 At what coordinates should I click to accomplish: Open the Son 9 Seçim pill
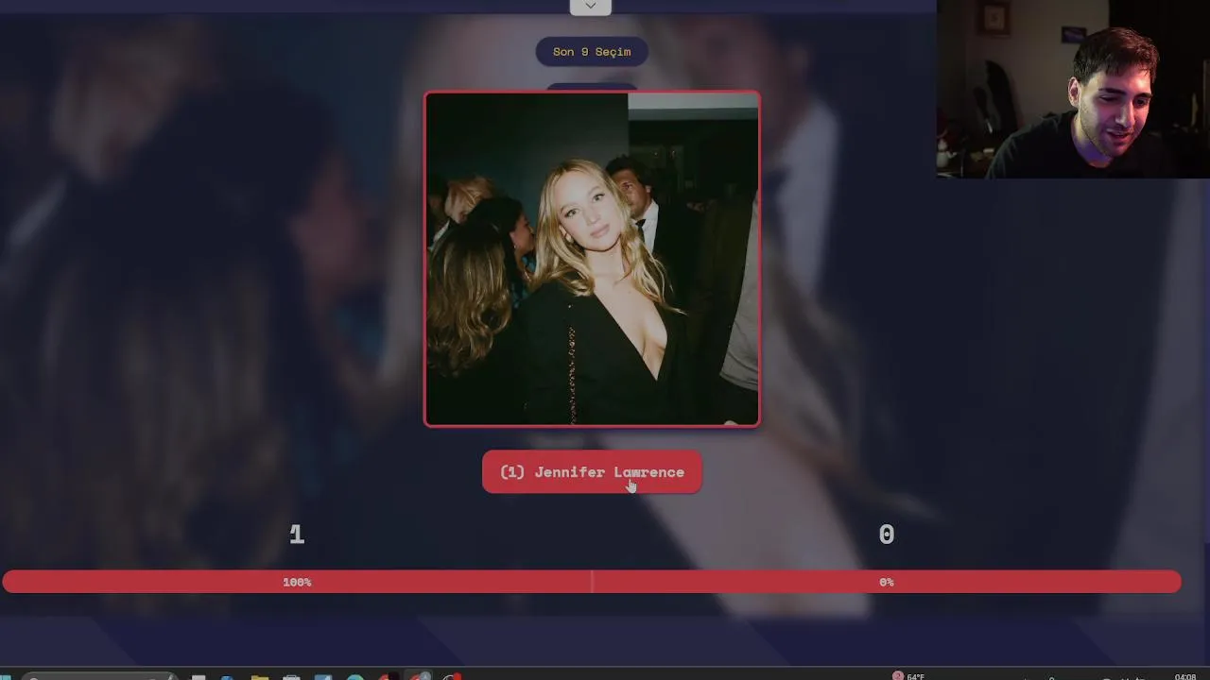[592, 52]
